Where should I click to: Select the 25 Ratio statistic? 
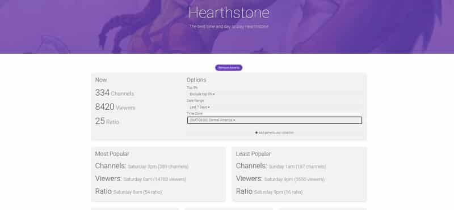(x=107, y=121)
